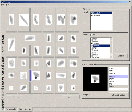132x112 pixels.
Task: Click the Draccar application icon in title bar
Action: (2, 2)
